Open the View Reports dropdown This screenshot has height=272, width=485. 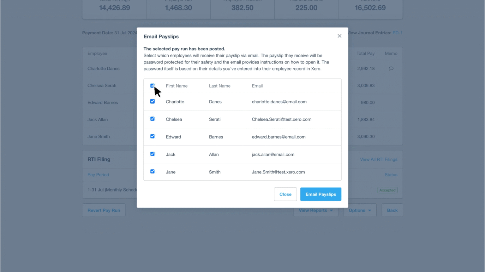pyautogui.click(x=315, y=210)
